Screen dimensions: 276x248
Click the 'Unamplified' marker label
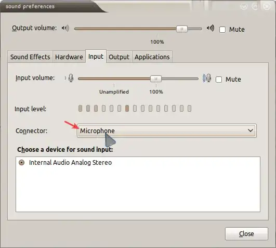114,92
